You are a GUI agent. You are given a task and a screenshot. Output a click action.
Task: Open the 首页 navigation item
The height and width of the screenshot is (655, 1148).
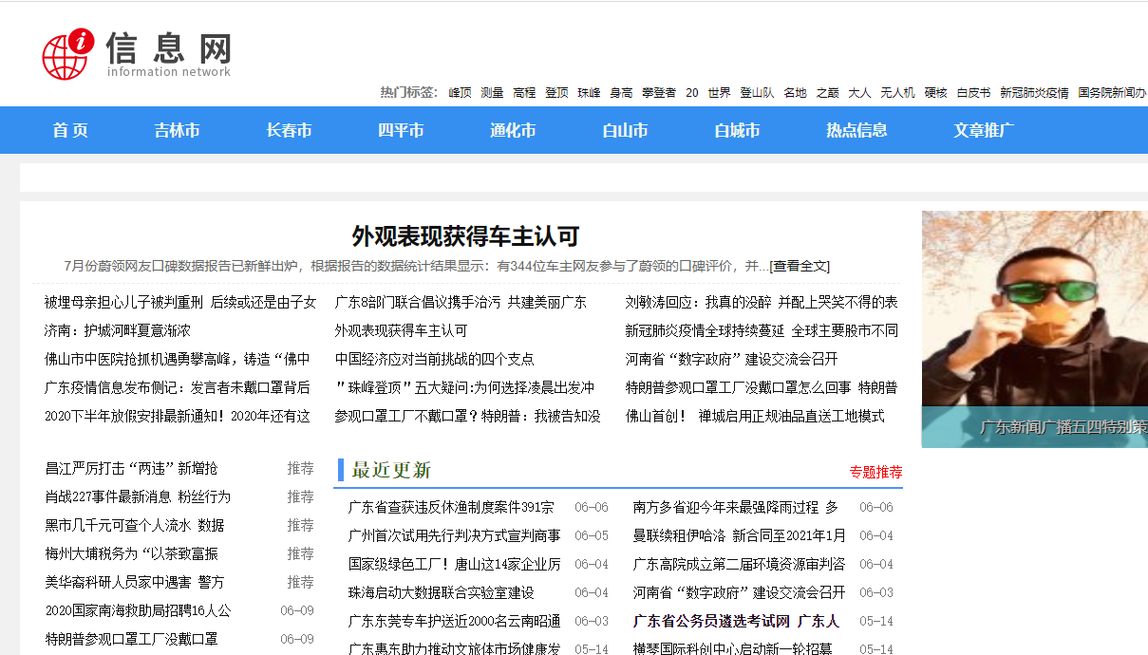click(x=68, y=130)
